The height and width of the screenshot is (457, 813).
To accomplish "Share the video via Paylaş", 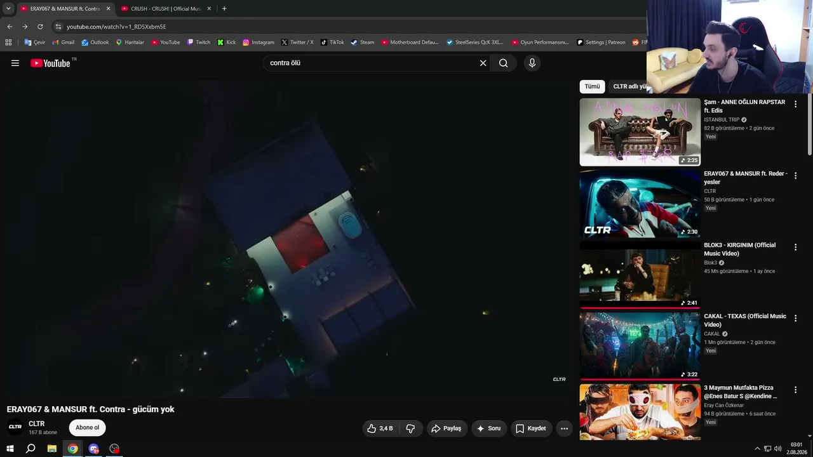I will 447,428.
